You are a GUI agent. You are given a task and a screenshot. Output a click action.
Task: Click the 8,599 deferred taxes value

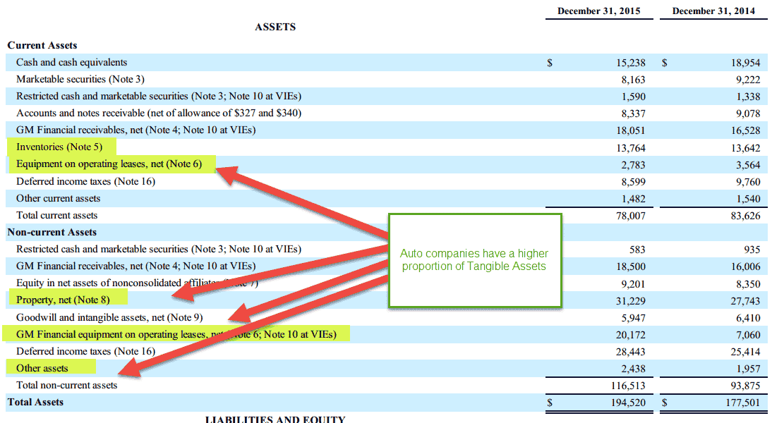pos(633,183)
